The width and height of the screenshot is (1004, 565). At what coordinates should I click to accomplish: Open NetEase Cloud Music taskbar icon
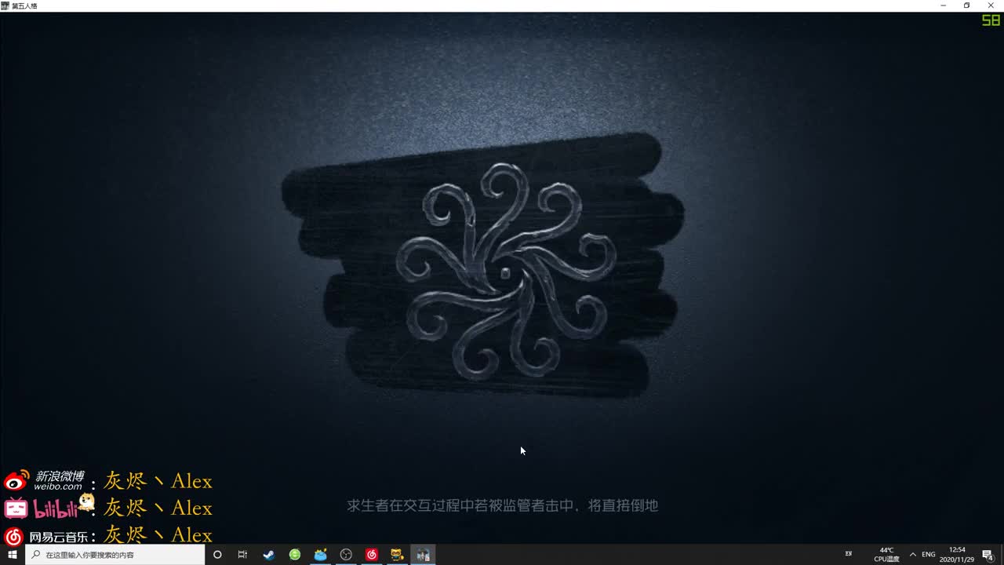[x=372, y=555]
